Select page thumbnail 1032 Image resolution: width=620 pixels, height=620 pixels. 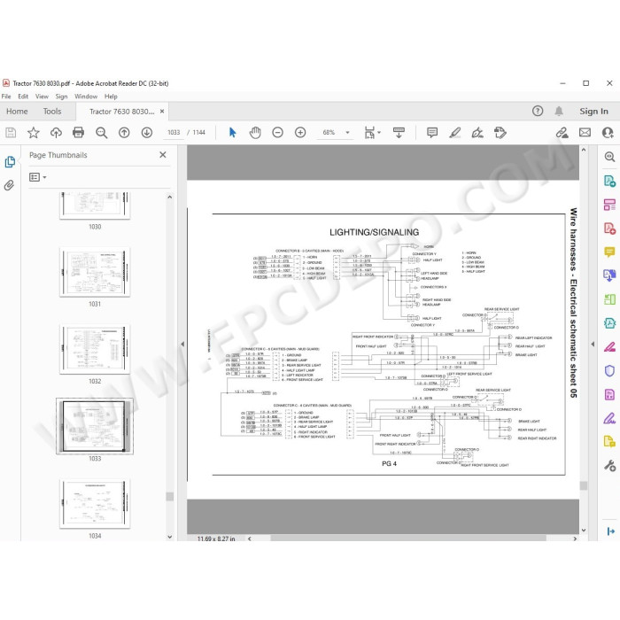(x=95, y=349)
